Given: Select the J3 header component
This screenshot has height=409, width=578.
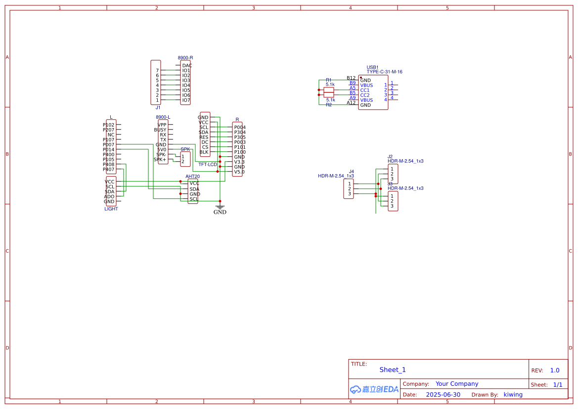Looking at the screenshot, I should click(x=393, y=201).
